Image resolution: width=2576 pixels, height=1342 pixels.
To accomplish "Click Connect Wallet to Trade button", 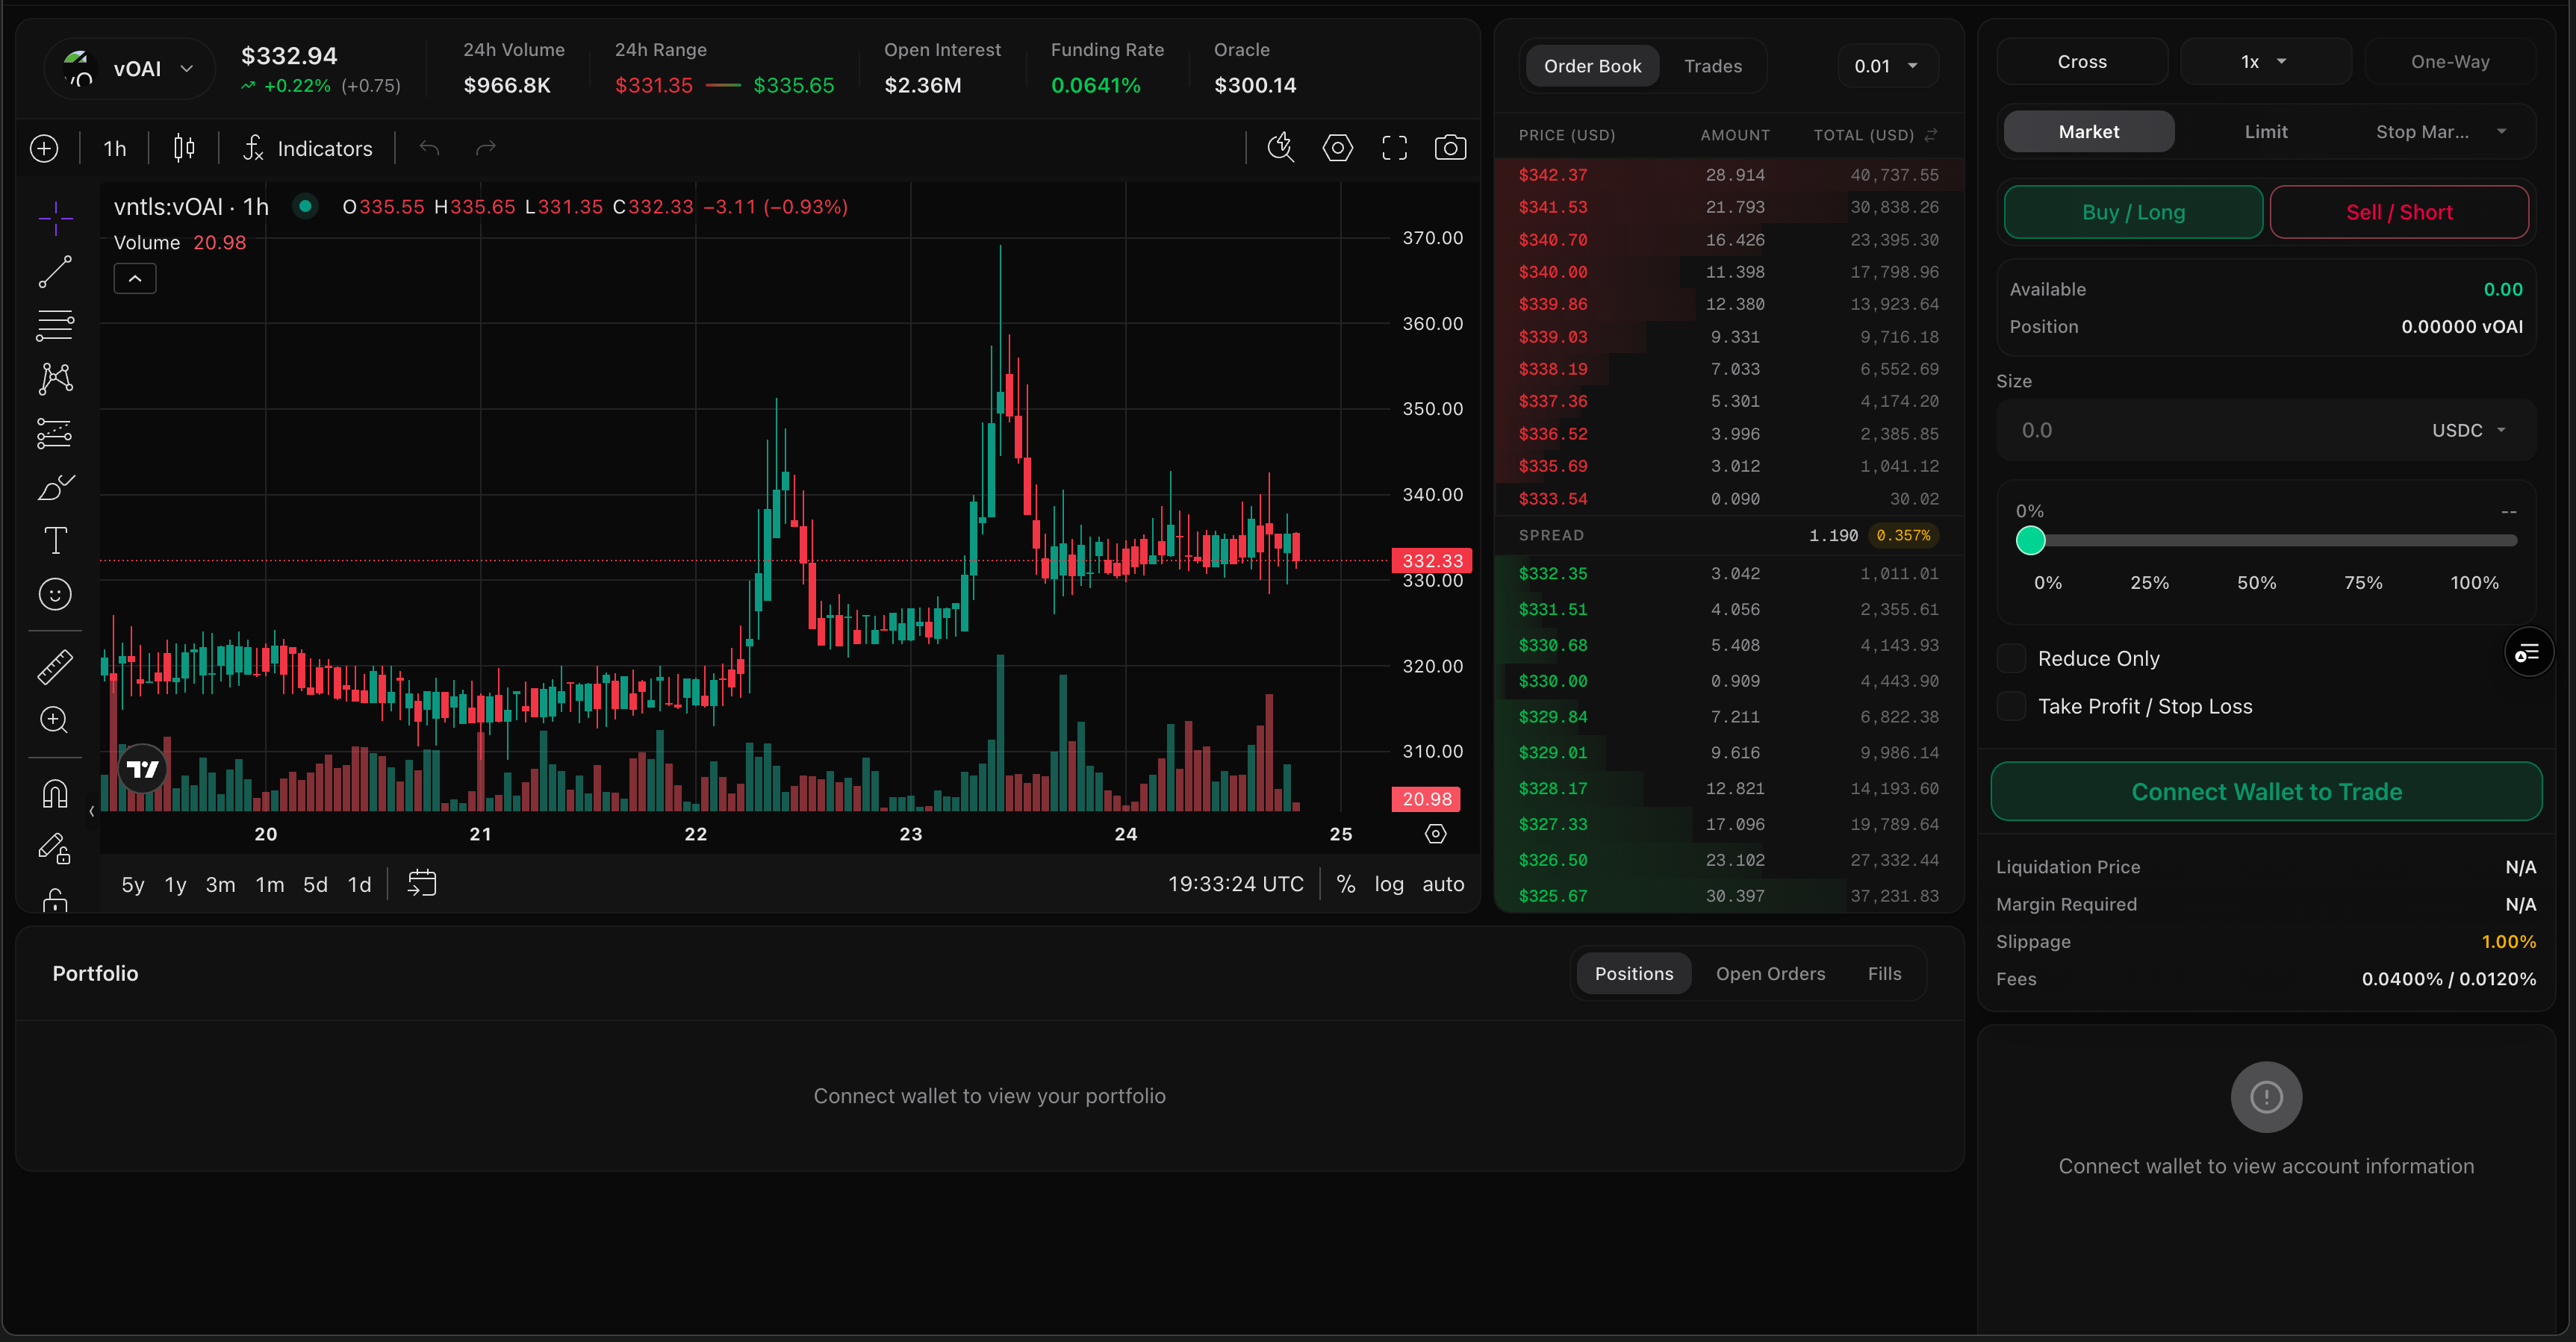I will point(2266,791).
